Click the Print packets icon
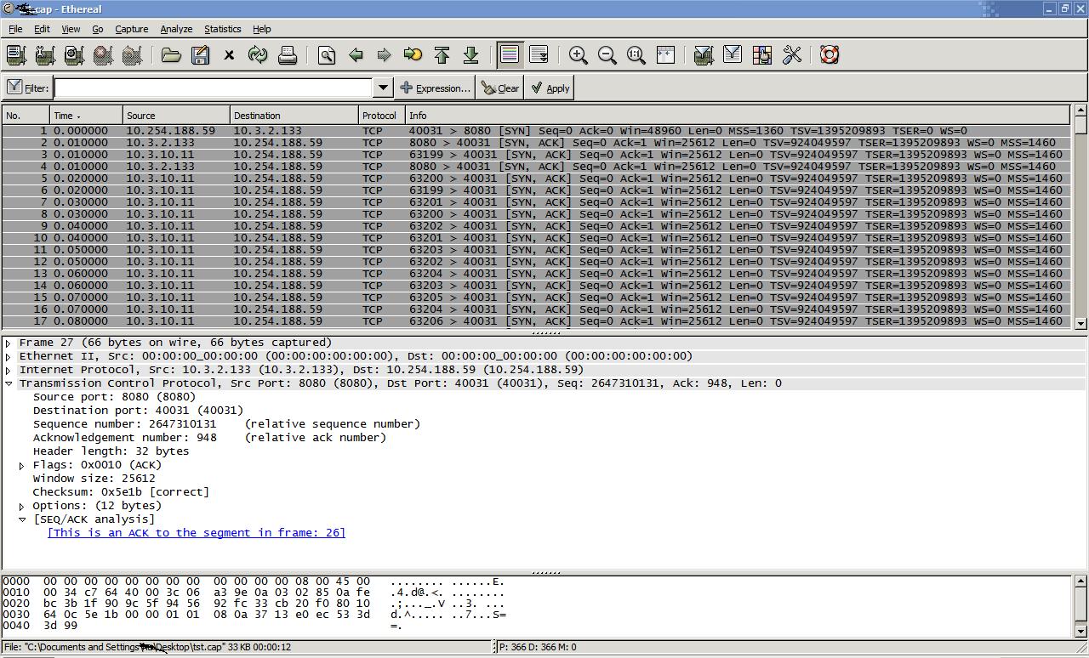The height and width of the screenshot is (658, 1089). point(288,55)
